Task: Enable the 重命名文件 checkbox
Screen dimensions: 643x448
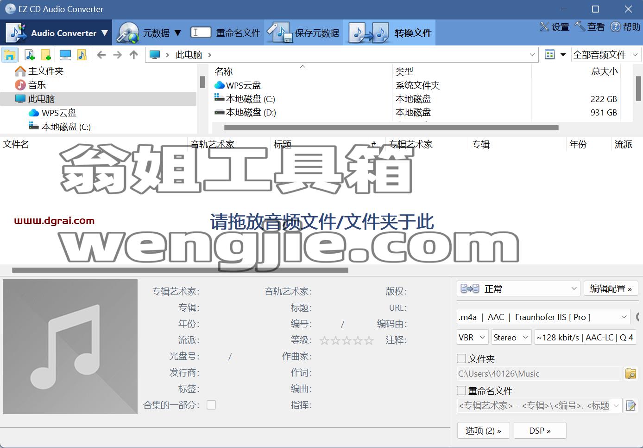Action: click(461, 390)
